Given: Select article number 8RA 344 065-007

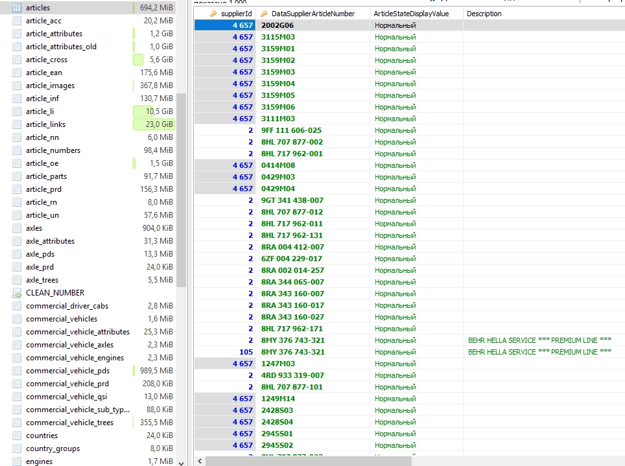Looking at the screenshot, I should coord(292,282).
